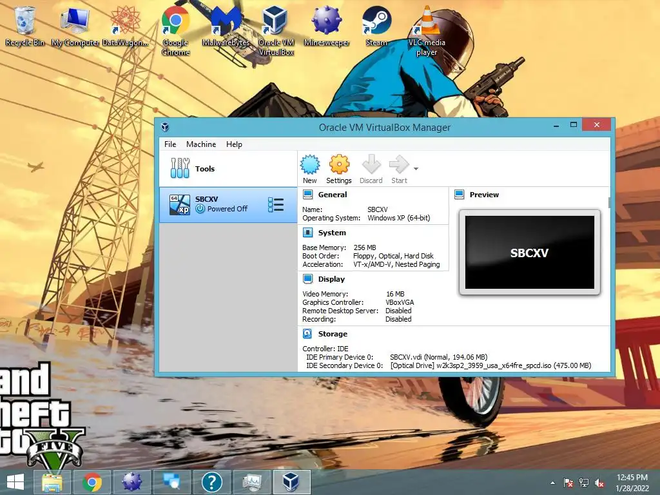Click the SBCXV Windows XP OS icon

click(x=179, y=205)
